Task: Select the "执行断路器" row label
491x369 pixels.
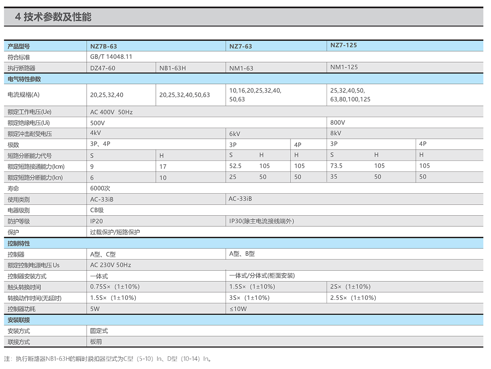Action: pos(22,68)
